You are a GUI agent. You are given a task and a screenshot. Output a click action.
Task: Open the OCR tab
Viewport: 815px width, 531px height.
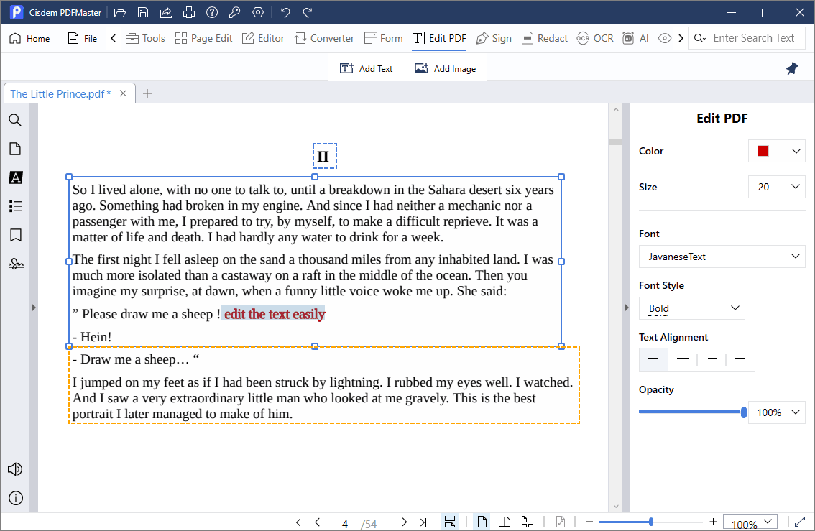click(595, 39)
